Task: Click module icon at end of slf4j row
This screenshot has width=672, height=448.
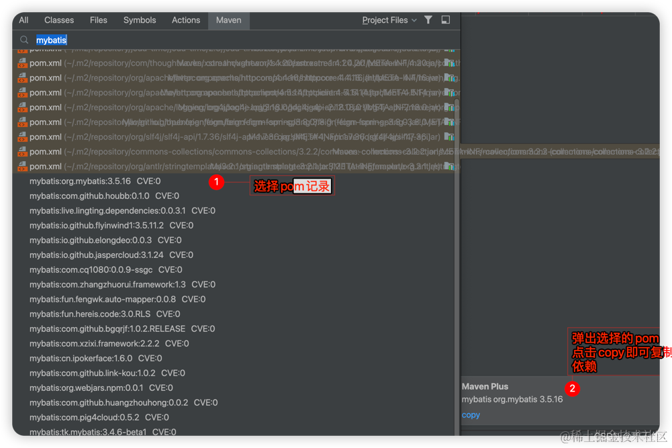Action: tap(449, 137)
